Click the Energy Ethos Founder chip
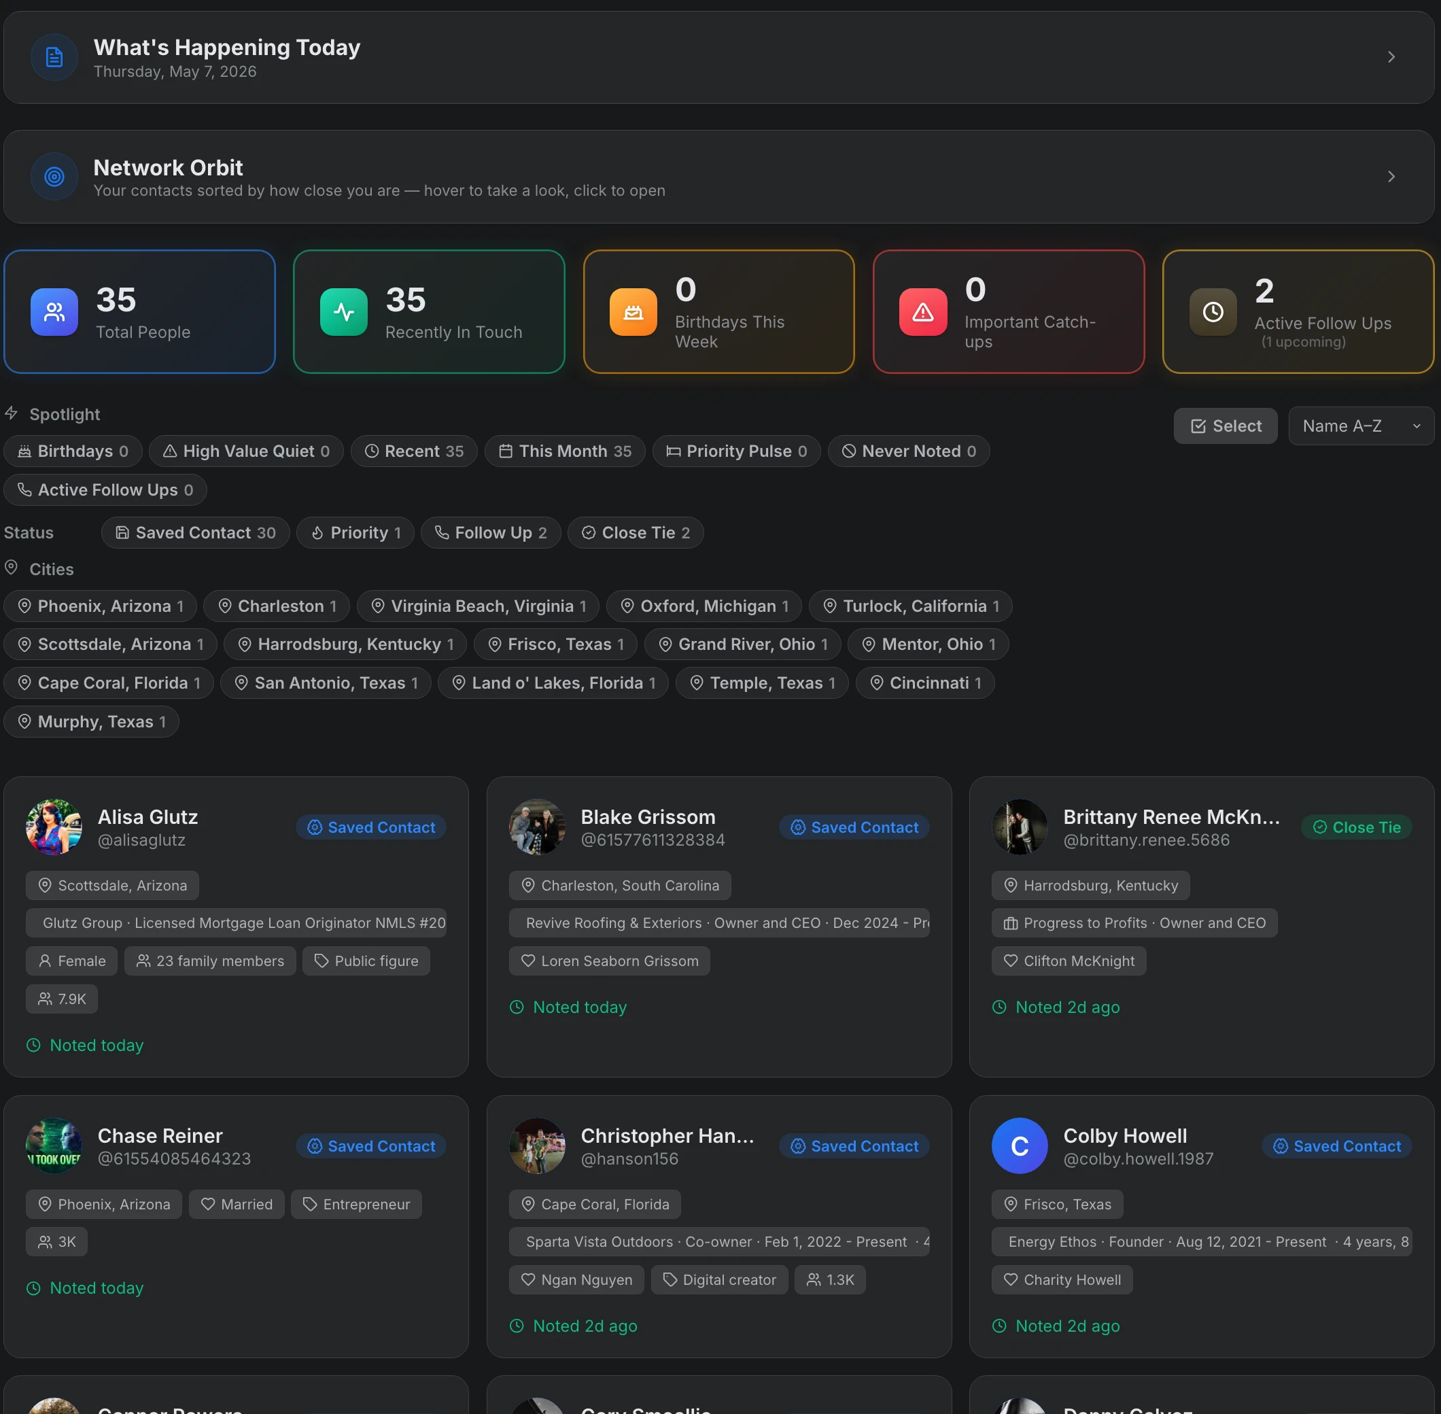This screenshot has height=1414, width=1441. pyautogui.click(x=1202, y=1242)
